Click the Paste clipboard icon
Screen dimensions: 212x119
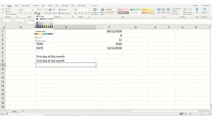coord(3,10)
